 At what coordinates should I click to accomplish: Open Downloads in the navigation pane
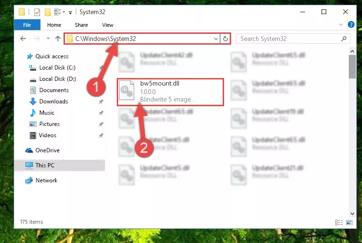pyautogui.click(x=54, y=102)
